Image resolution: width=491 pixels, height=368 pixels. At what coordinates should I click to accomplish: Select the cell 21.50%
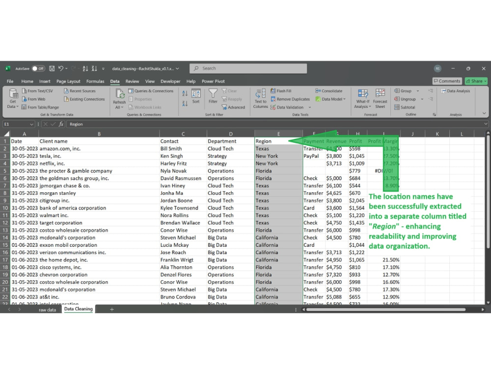click(x=383, y=260)
